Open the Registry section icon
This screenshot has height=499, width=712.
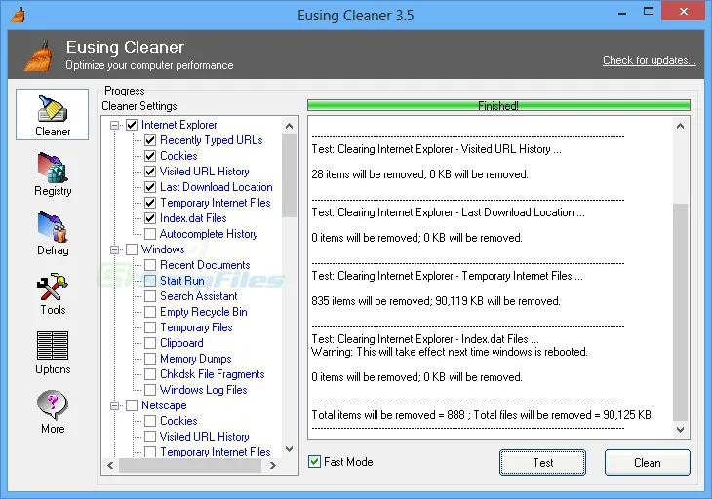pos(53,174)
